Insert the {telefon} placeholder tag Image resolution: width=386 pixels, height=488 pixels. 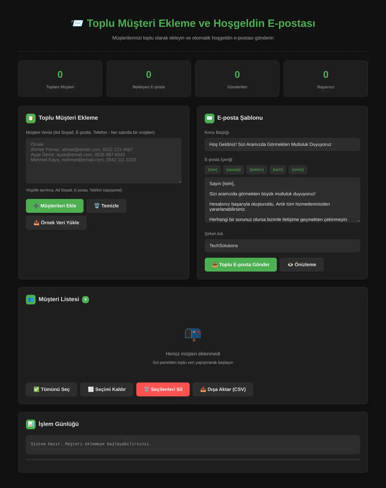[x=257, y=170]
